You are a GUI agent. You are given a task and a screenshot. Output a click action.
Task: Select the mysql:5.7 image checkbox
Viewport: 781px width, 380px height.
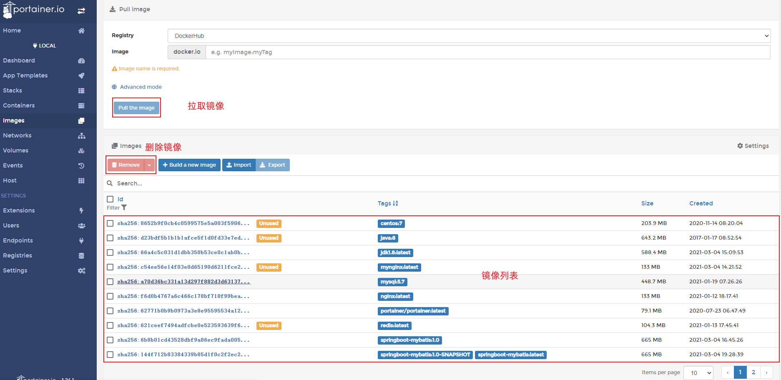110,282
